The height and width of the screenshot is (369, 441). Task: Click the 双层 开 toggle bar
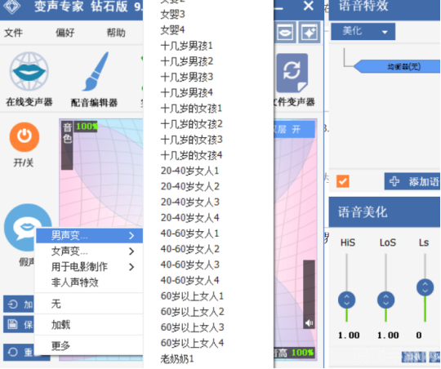pyautogui.click(x=294, y=130)
